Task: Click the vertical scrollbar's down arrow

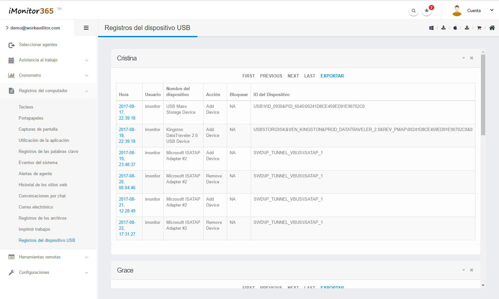Action: pos(483,285)
